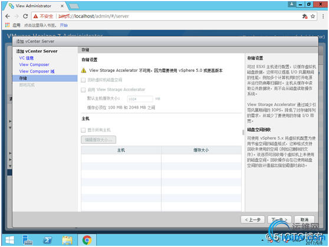Click the 下一步 next button
Image resolution: width=329 pixels, height=247 pixels.
[x=279, y=220]
